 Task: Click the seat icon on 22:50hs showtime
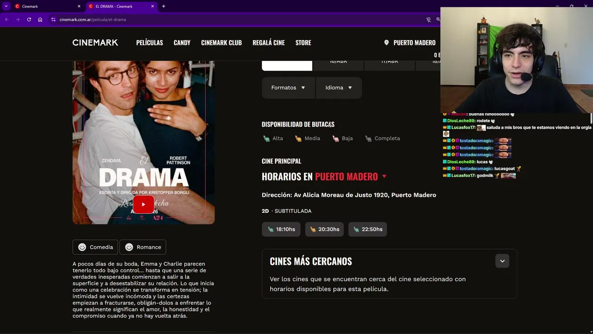[356, 229]
